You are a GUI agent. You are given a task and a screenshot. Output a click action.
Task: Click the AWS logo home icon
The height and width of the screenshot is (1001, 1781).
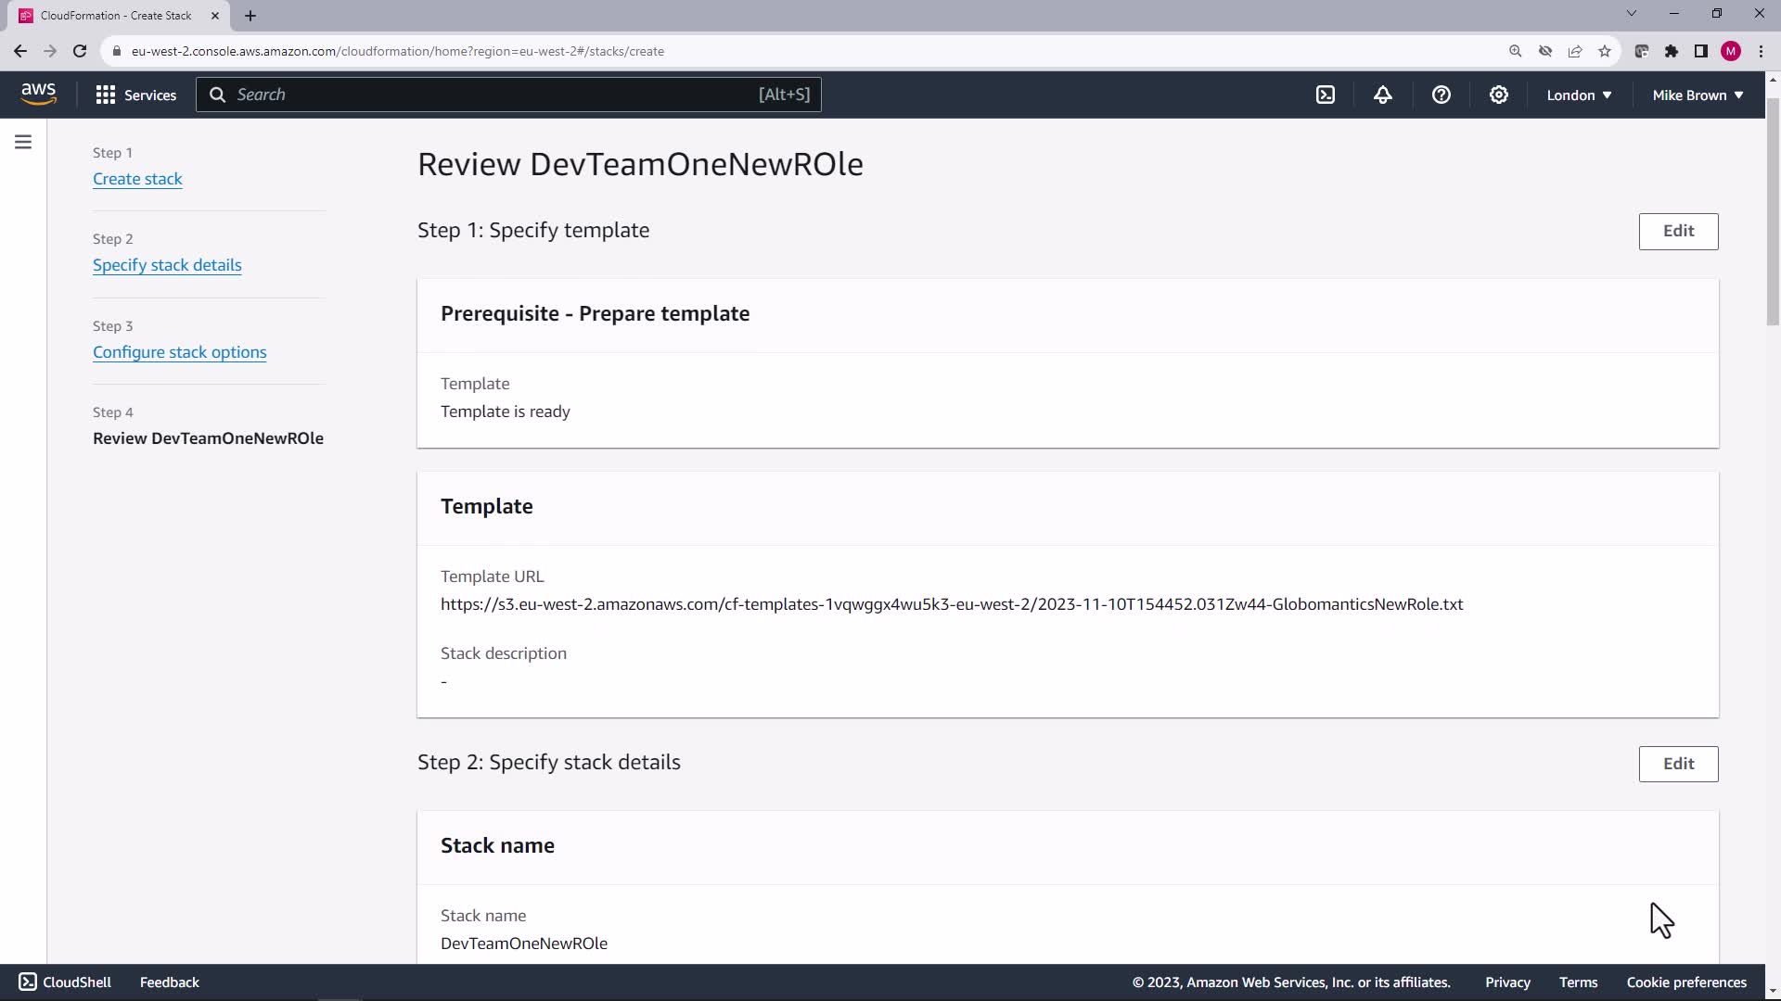pos(38,94)
